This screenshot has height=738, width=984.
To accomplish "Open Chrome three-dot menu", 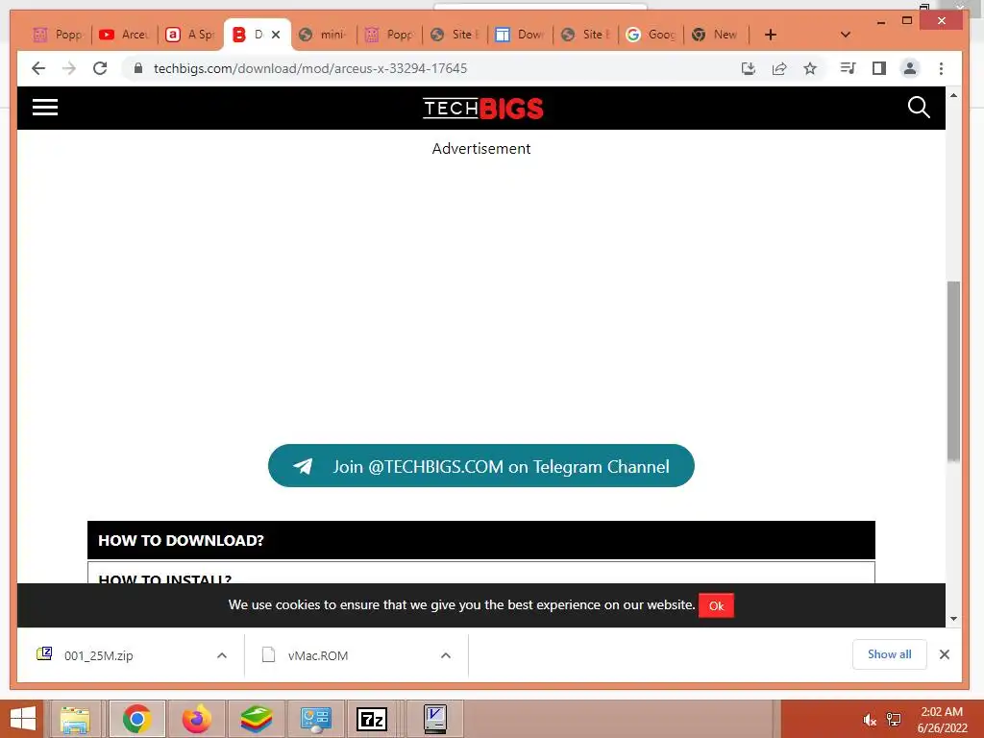I will (x=941, y=68).
